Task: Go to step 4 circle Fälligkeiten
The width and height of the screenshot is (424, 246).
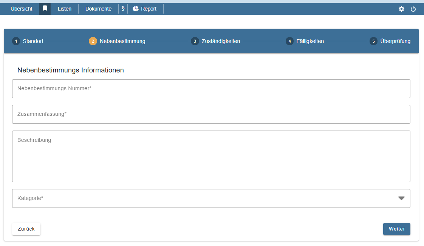Action: click(x=289, y=41)
